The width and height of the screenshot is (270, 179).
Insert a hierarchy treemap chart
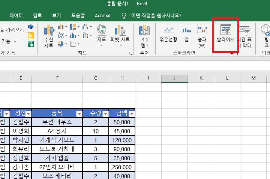pos(73,27)
